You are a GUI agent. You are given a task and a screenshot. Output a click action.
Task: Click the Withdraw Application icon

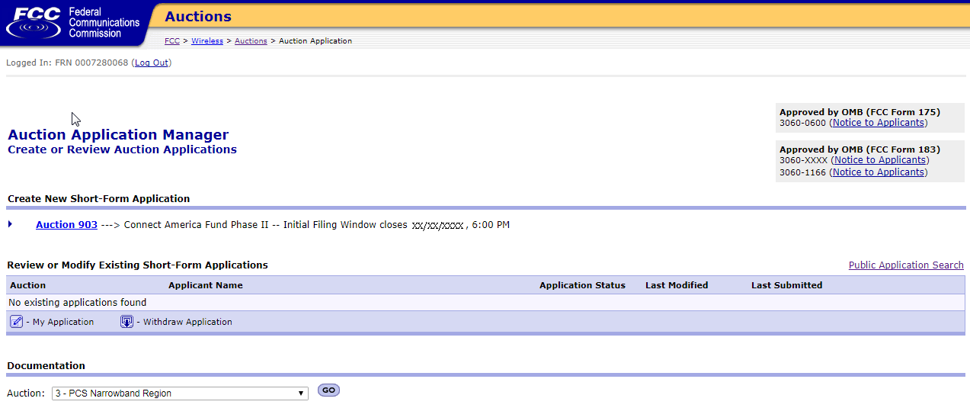pyautogui.click(x=127, y=322)
